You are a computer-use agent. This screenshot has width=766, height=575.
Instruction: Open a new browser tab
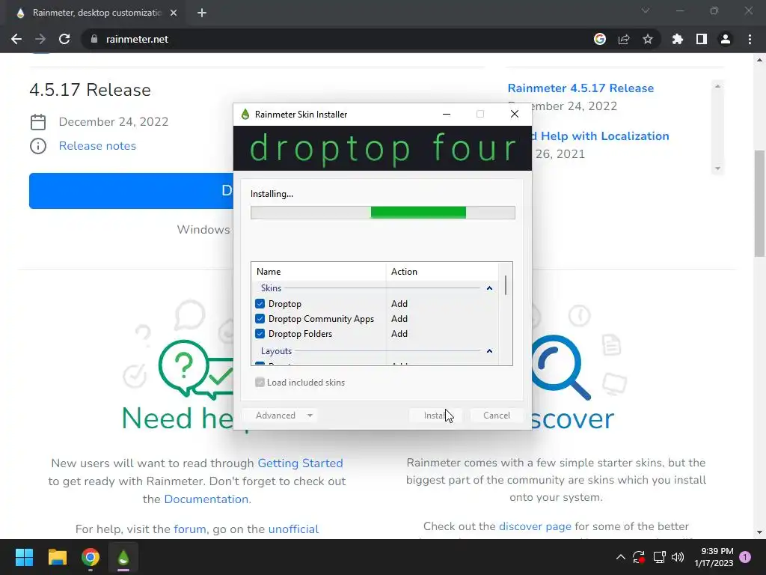pyautogui.click(x=202, y=13)
